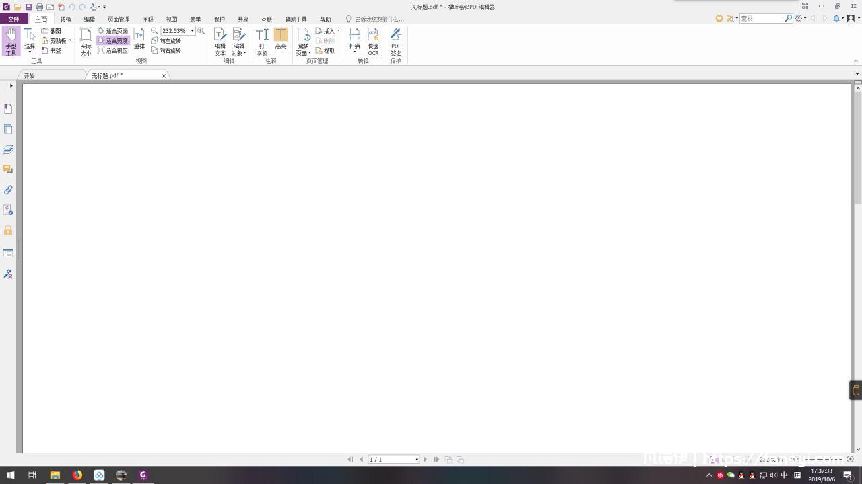Open the zoom percentage dropdown
This screenshot has width=862, height=484.
[x=192, y=31]
